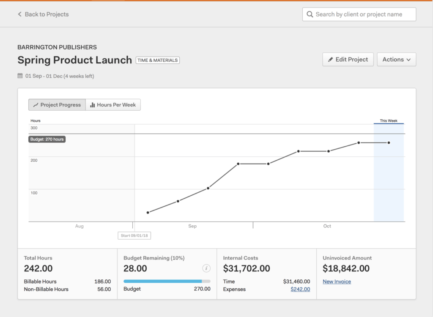
Task: Select the Start 09/01/18 marker
Action: pyautogui.click(x=134, y=235)
